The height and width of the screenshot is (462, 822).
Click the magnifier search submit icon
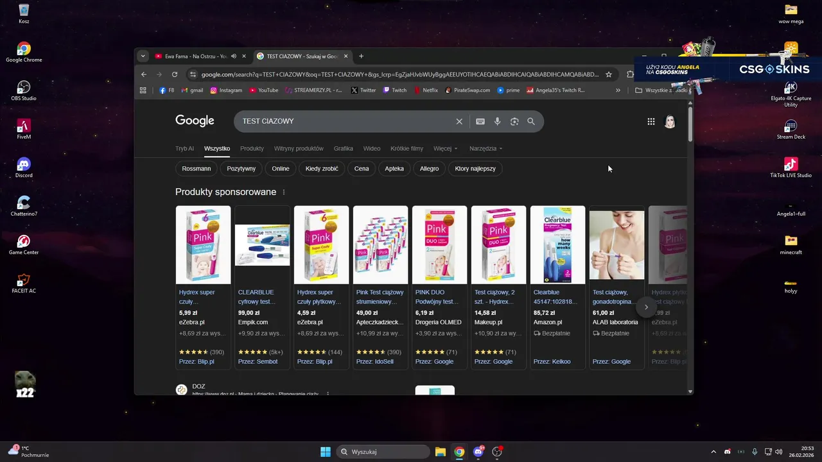pos(531,121)
